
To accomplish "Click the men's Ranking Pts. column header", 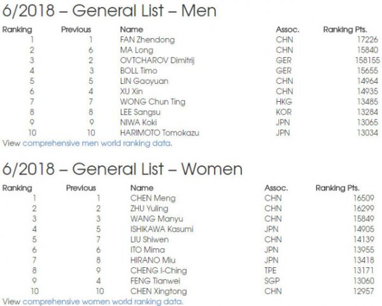I will (x=345, y=30).
